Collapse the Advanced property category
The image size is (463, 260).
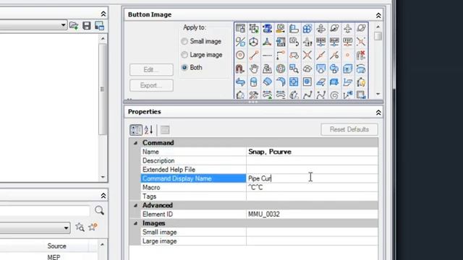click(135, 205)
